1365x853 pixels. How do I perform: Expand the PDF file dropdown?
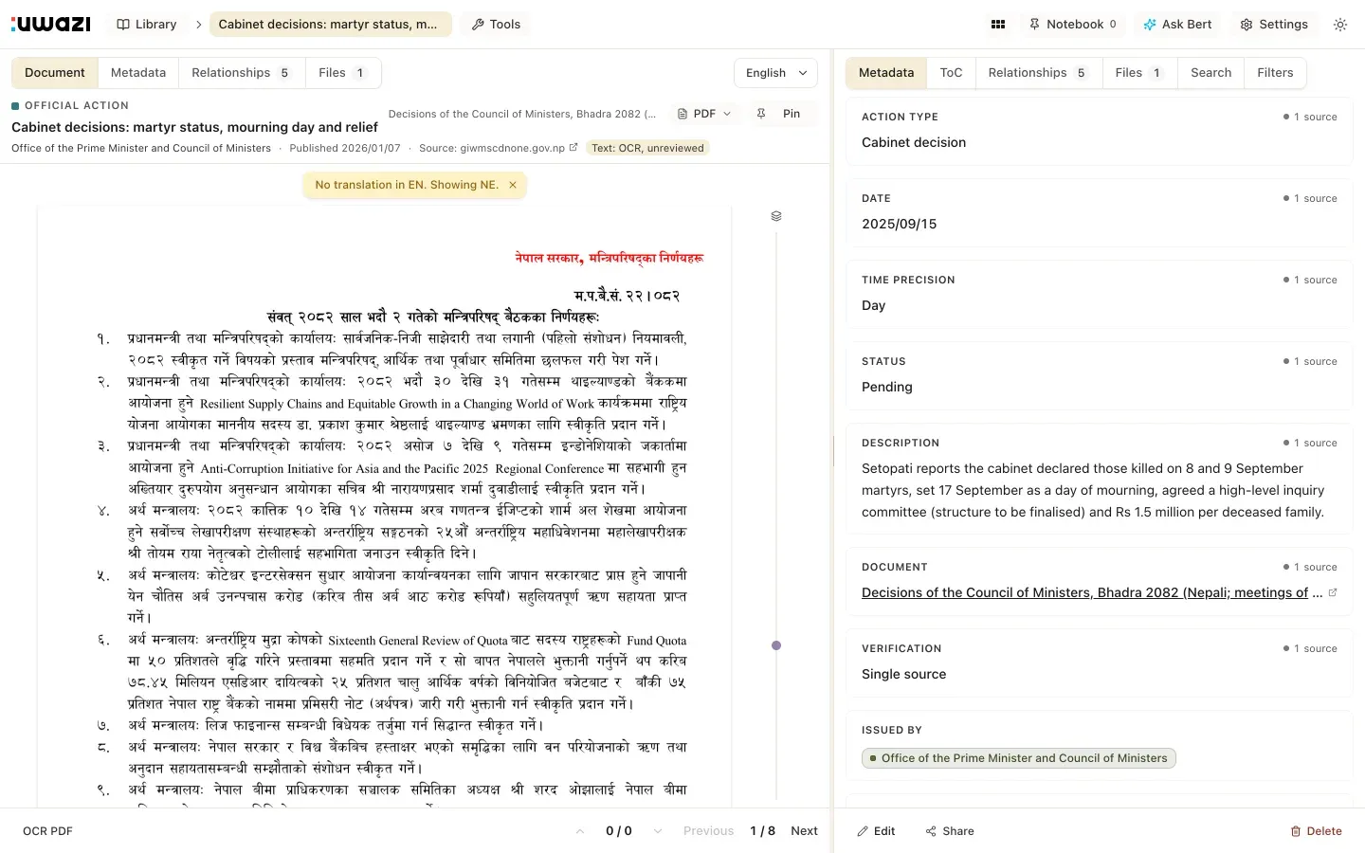pyautogui.click(x=704, y=114)
